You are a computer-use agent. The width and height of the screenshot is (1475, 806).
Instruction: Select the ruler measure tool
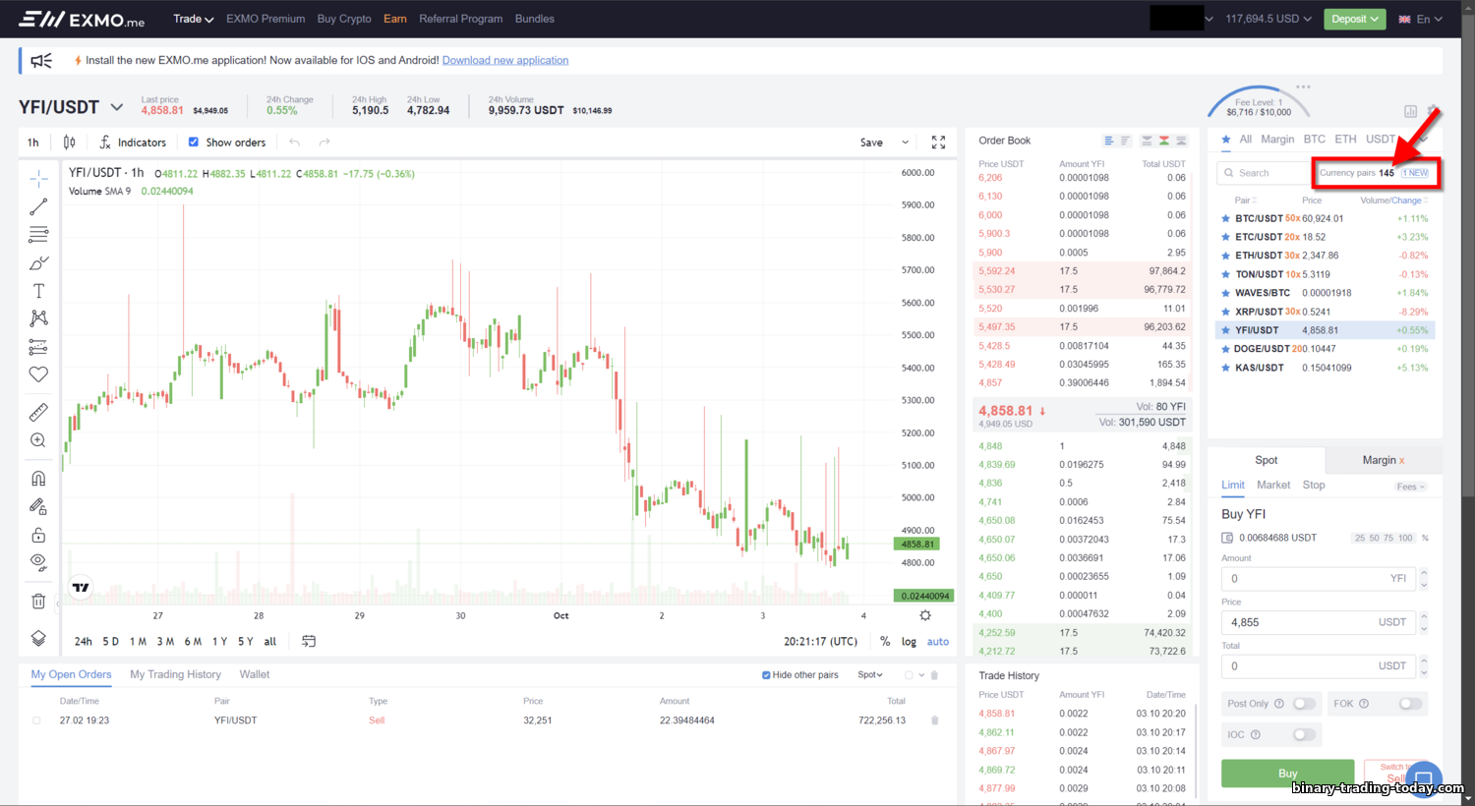click(38, 413)
